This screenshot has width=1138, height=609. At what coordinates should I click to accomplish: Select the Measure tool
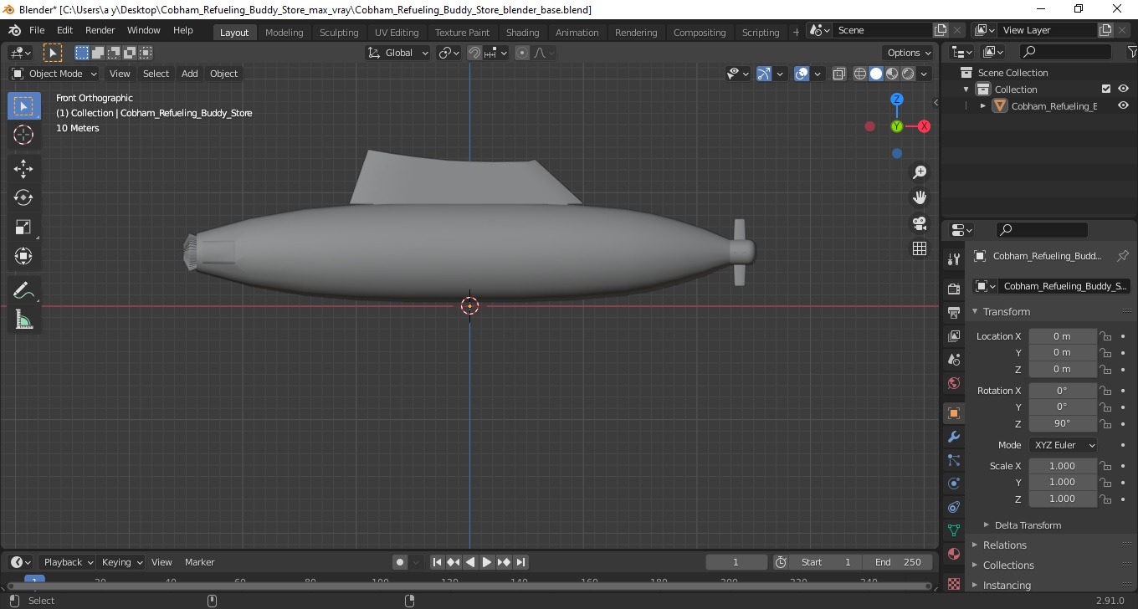(x=23, y=320)
